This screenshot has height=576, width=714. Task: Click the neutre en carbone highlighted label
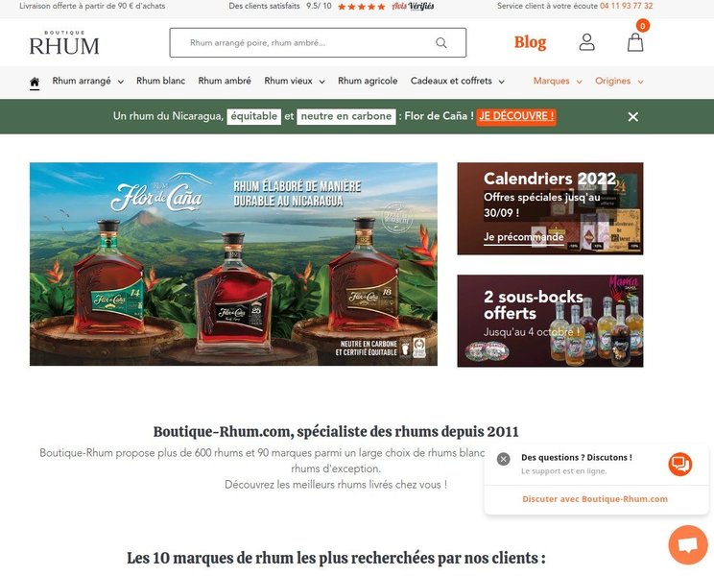[x=346, y=116]
